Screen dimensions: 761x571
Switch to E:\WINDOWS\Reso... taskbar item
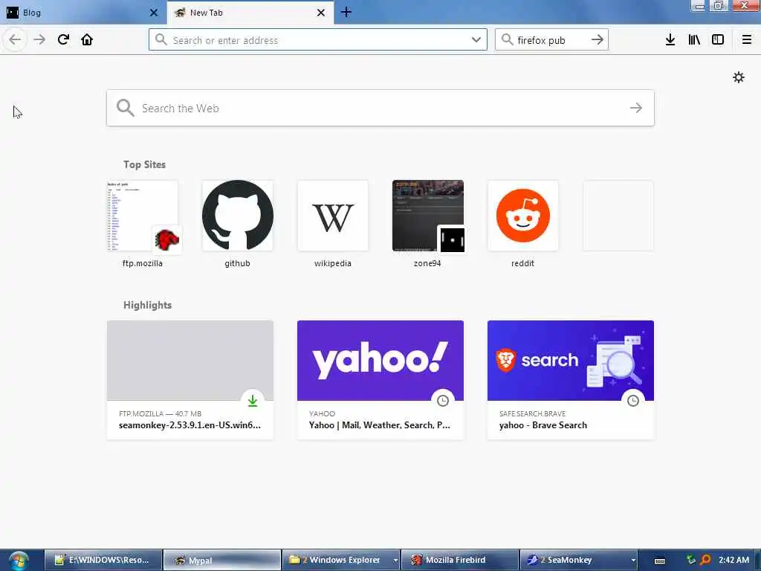103,560
